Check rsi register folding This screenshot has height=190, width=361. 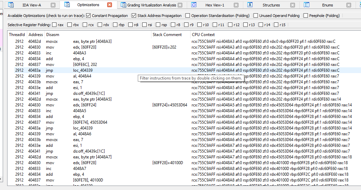tap(144, 24)
